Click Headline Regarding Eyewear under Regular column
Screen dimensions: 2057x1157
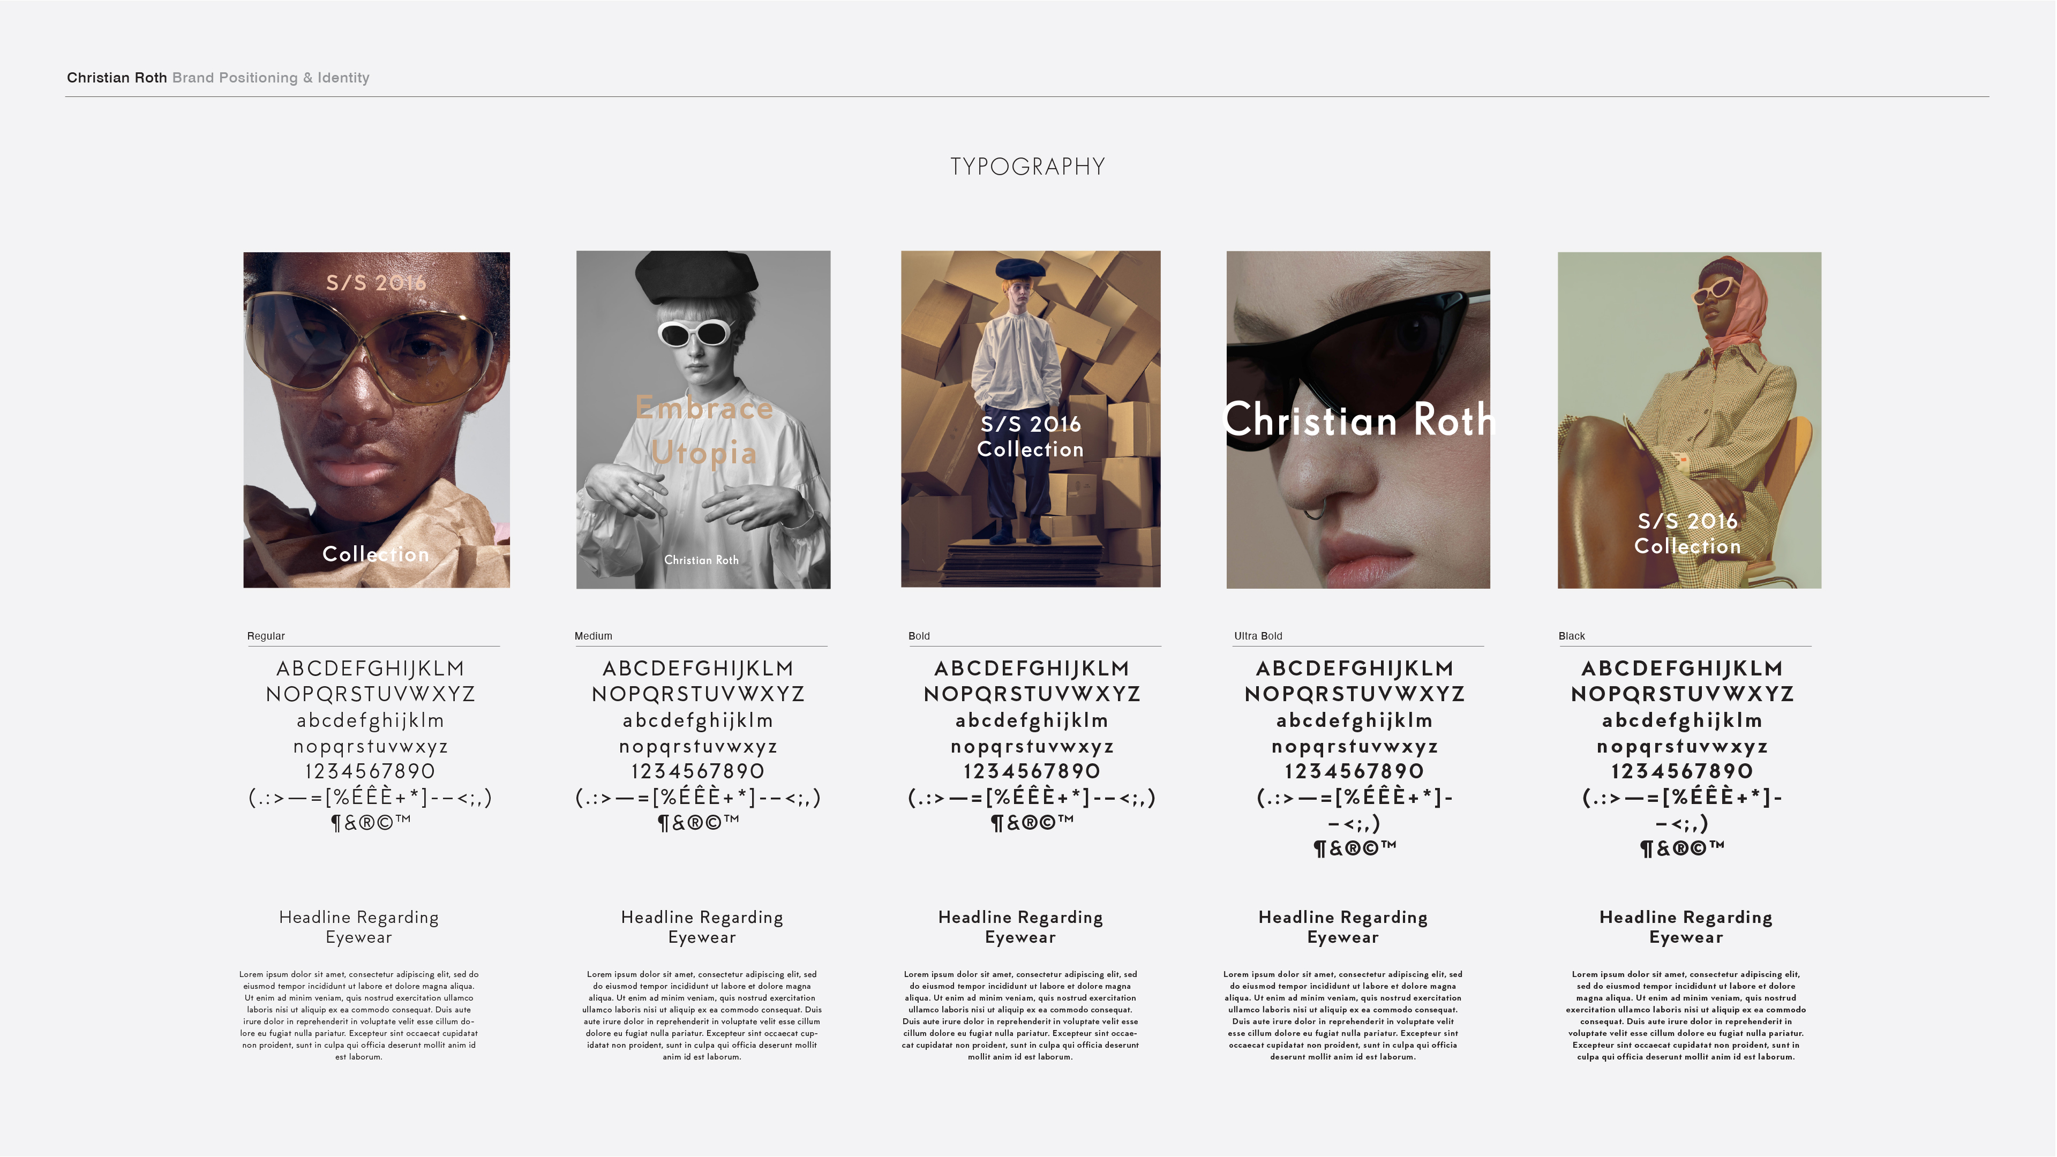tap(358, 927)
